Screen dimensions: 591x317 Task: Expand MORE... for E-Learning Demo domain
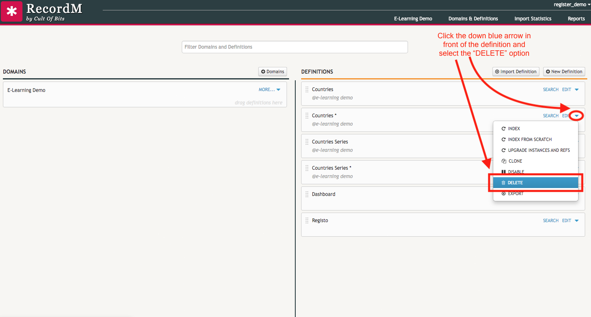270,89
